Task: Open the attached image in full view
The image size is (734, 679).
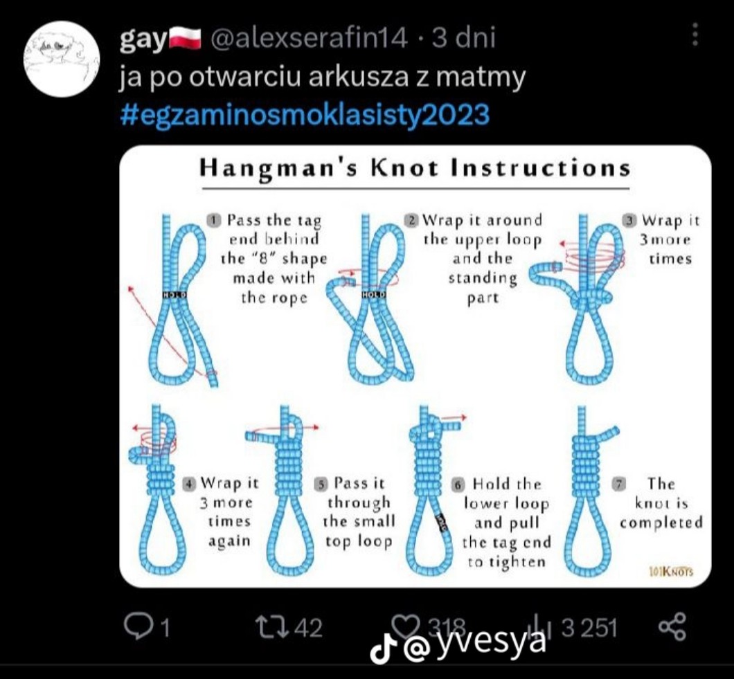Action: coord(415,366)
